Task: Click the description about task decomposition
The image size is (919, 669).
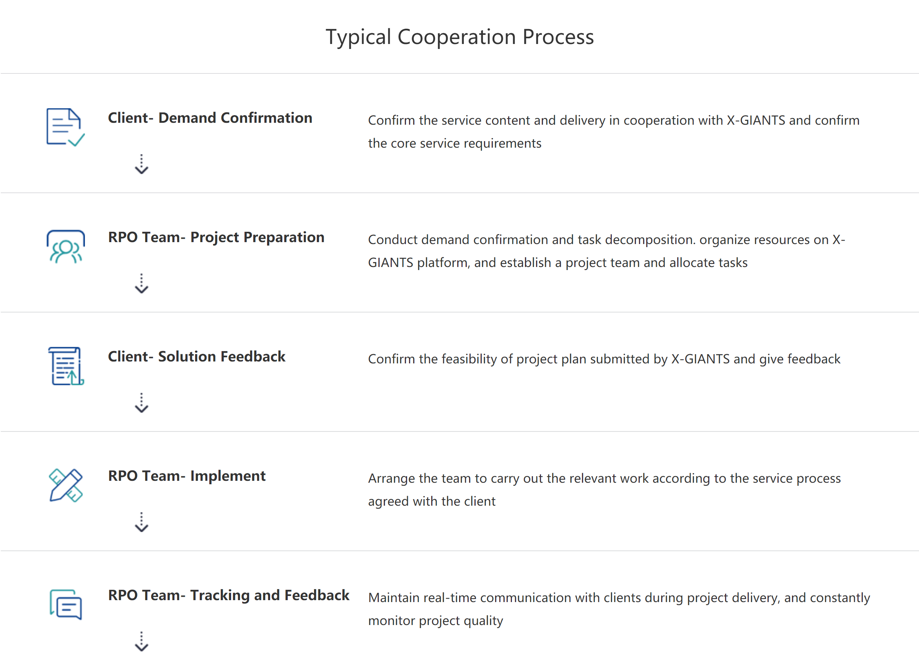Action: 606,251
